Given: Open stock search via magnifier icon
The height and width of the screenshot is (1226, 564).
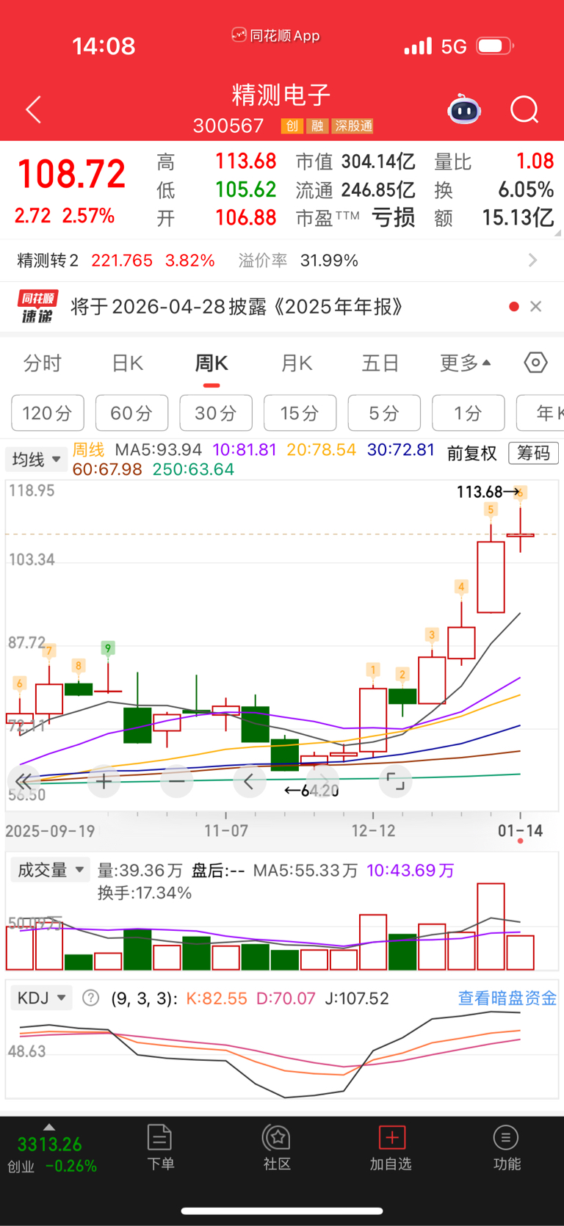Looking at the screenshot, I should pyautogui.click(x=524, y=110).
